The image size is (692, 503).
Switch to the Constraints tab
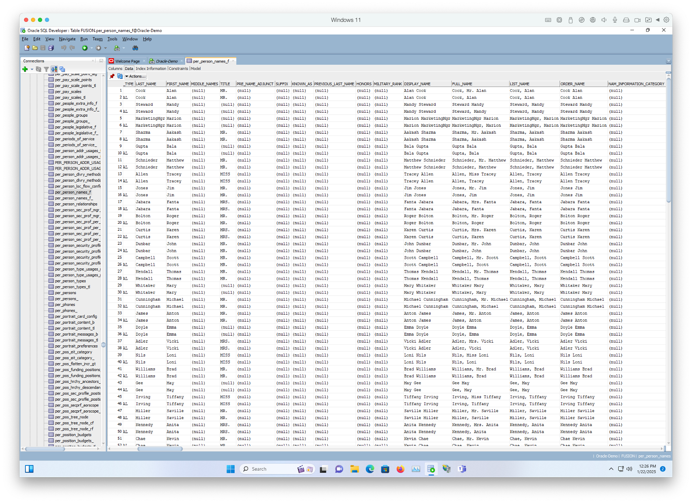point(178,69)
